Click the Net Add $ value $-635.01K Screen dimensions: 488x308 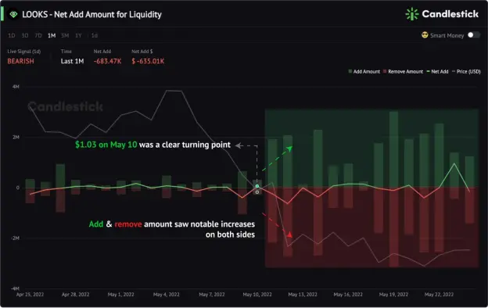pos(148,61)
